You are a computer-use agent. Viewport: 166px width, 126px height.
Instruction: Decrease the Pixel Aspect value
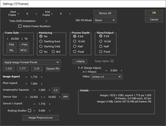[26, 84]
